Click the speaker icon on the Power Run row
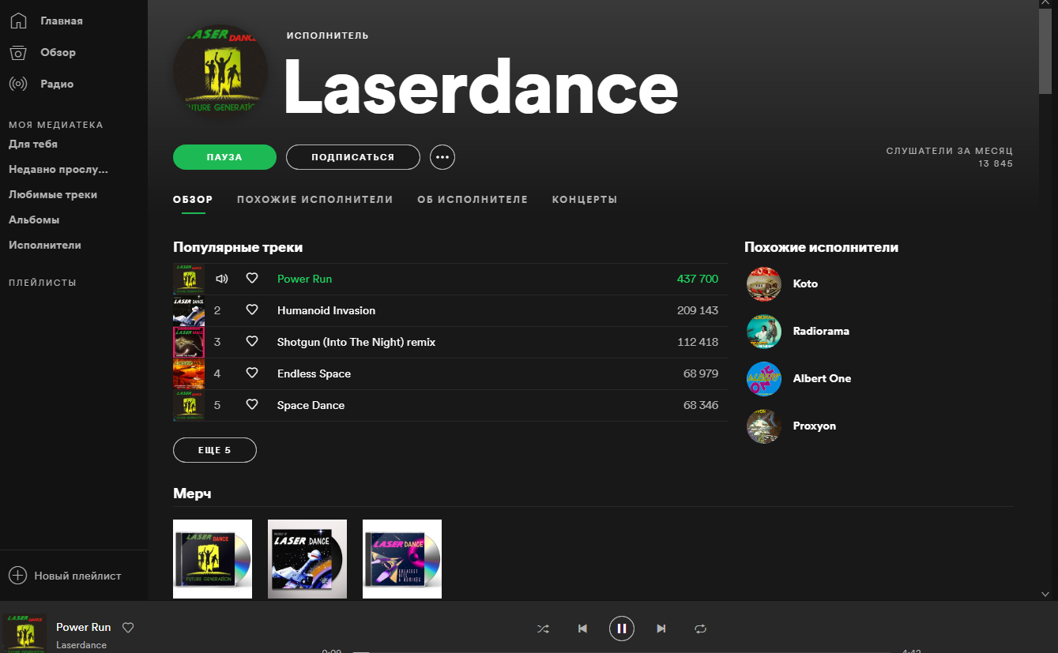This screenshot has width=1058, height=653. (222, 279)
